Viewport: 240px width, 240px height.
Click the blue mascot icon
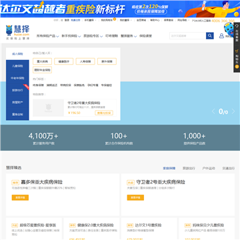pyautogui.click(x=229, y=29)
